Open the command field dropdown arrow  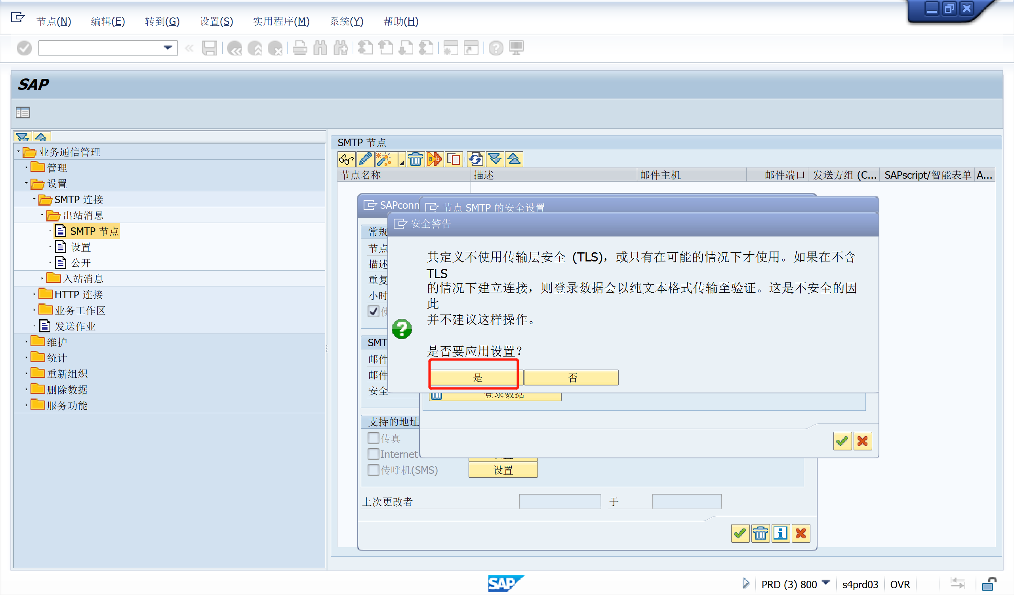tap(168, 48)
